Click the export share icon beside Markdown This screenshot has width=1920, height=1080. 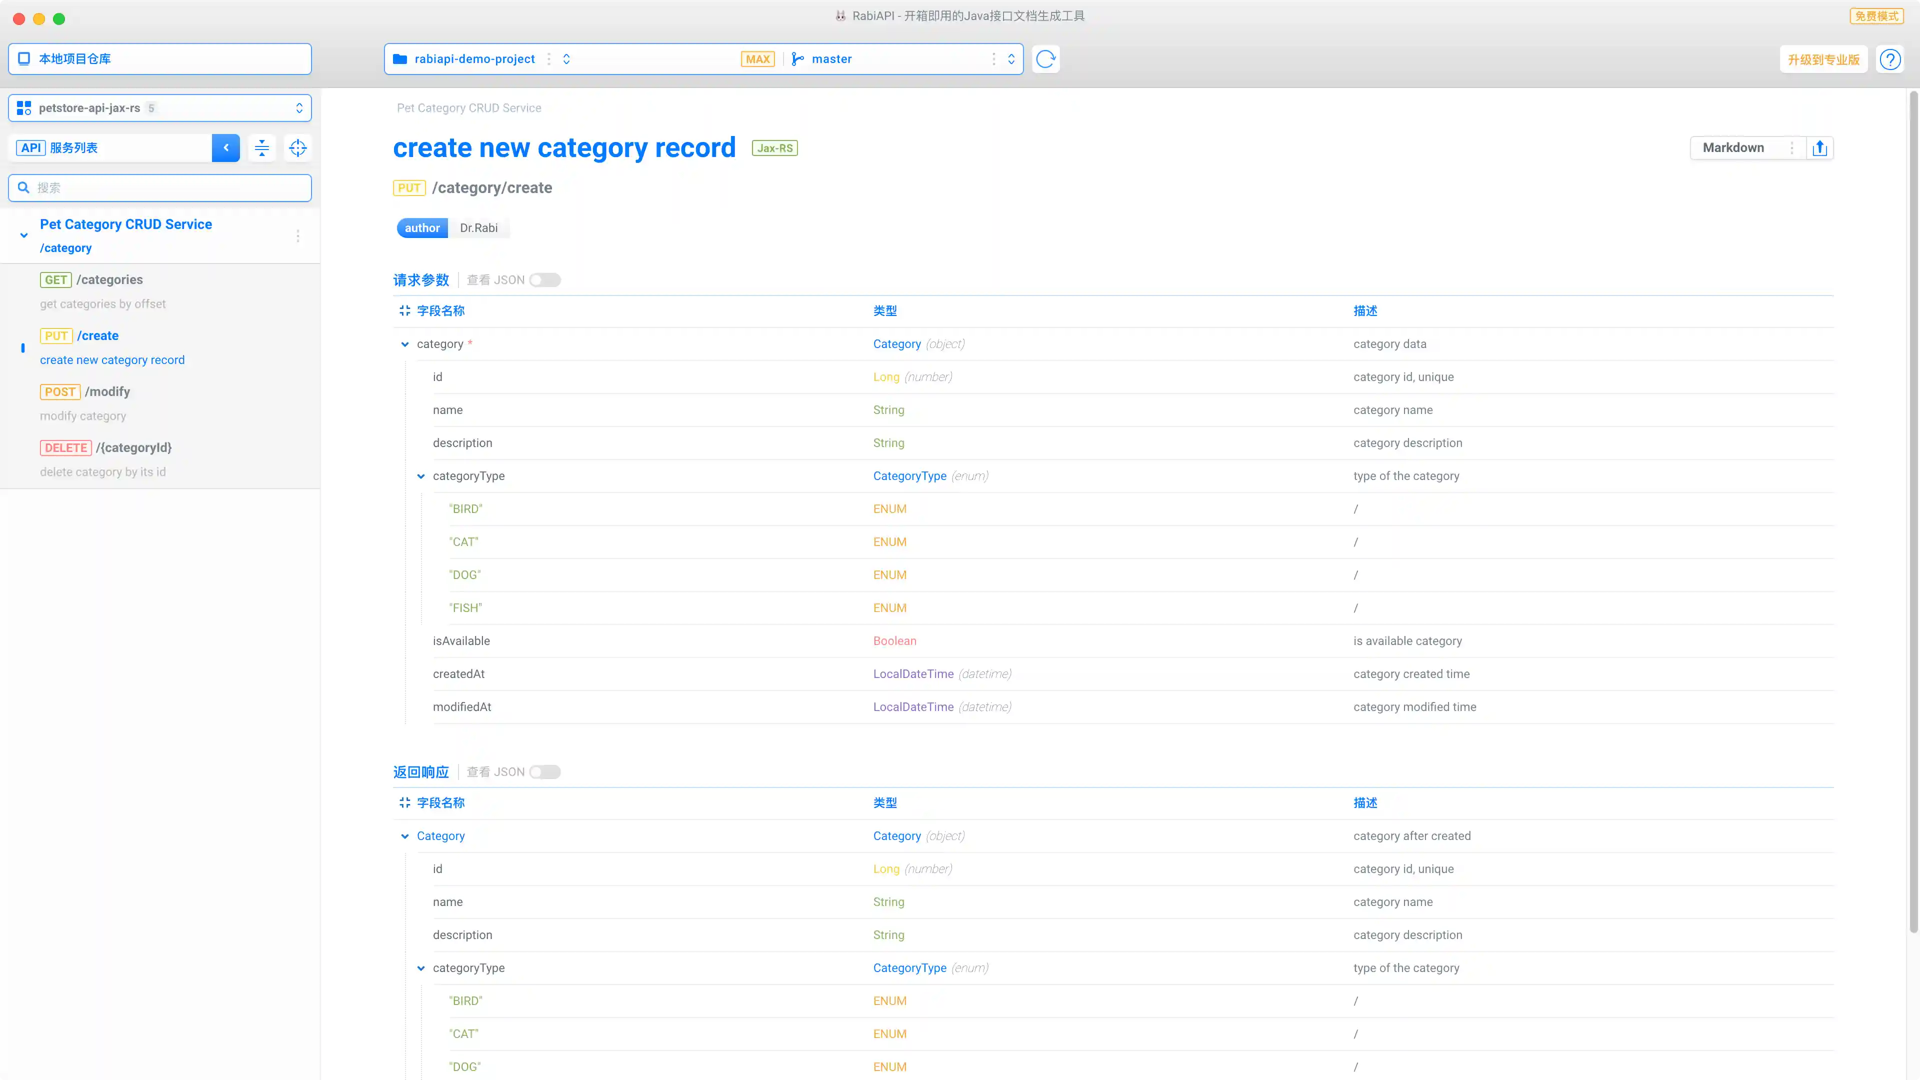point(1819,147)
